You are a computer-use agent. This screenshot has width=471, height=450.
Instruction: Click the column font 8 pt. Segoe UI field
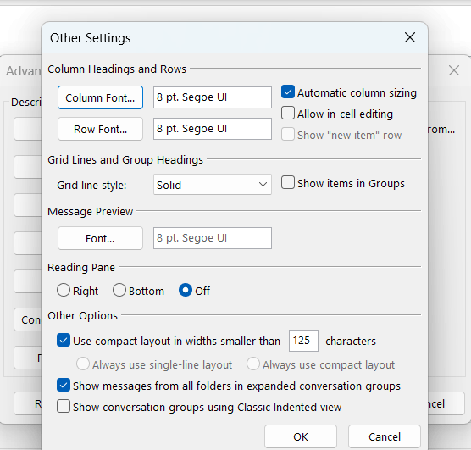(x=213, y=97)
